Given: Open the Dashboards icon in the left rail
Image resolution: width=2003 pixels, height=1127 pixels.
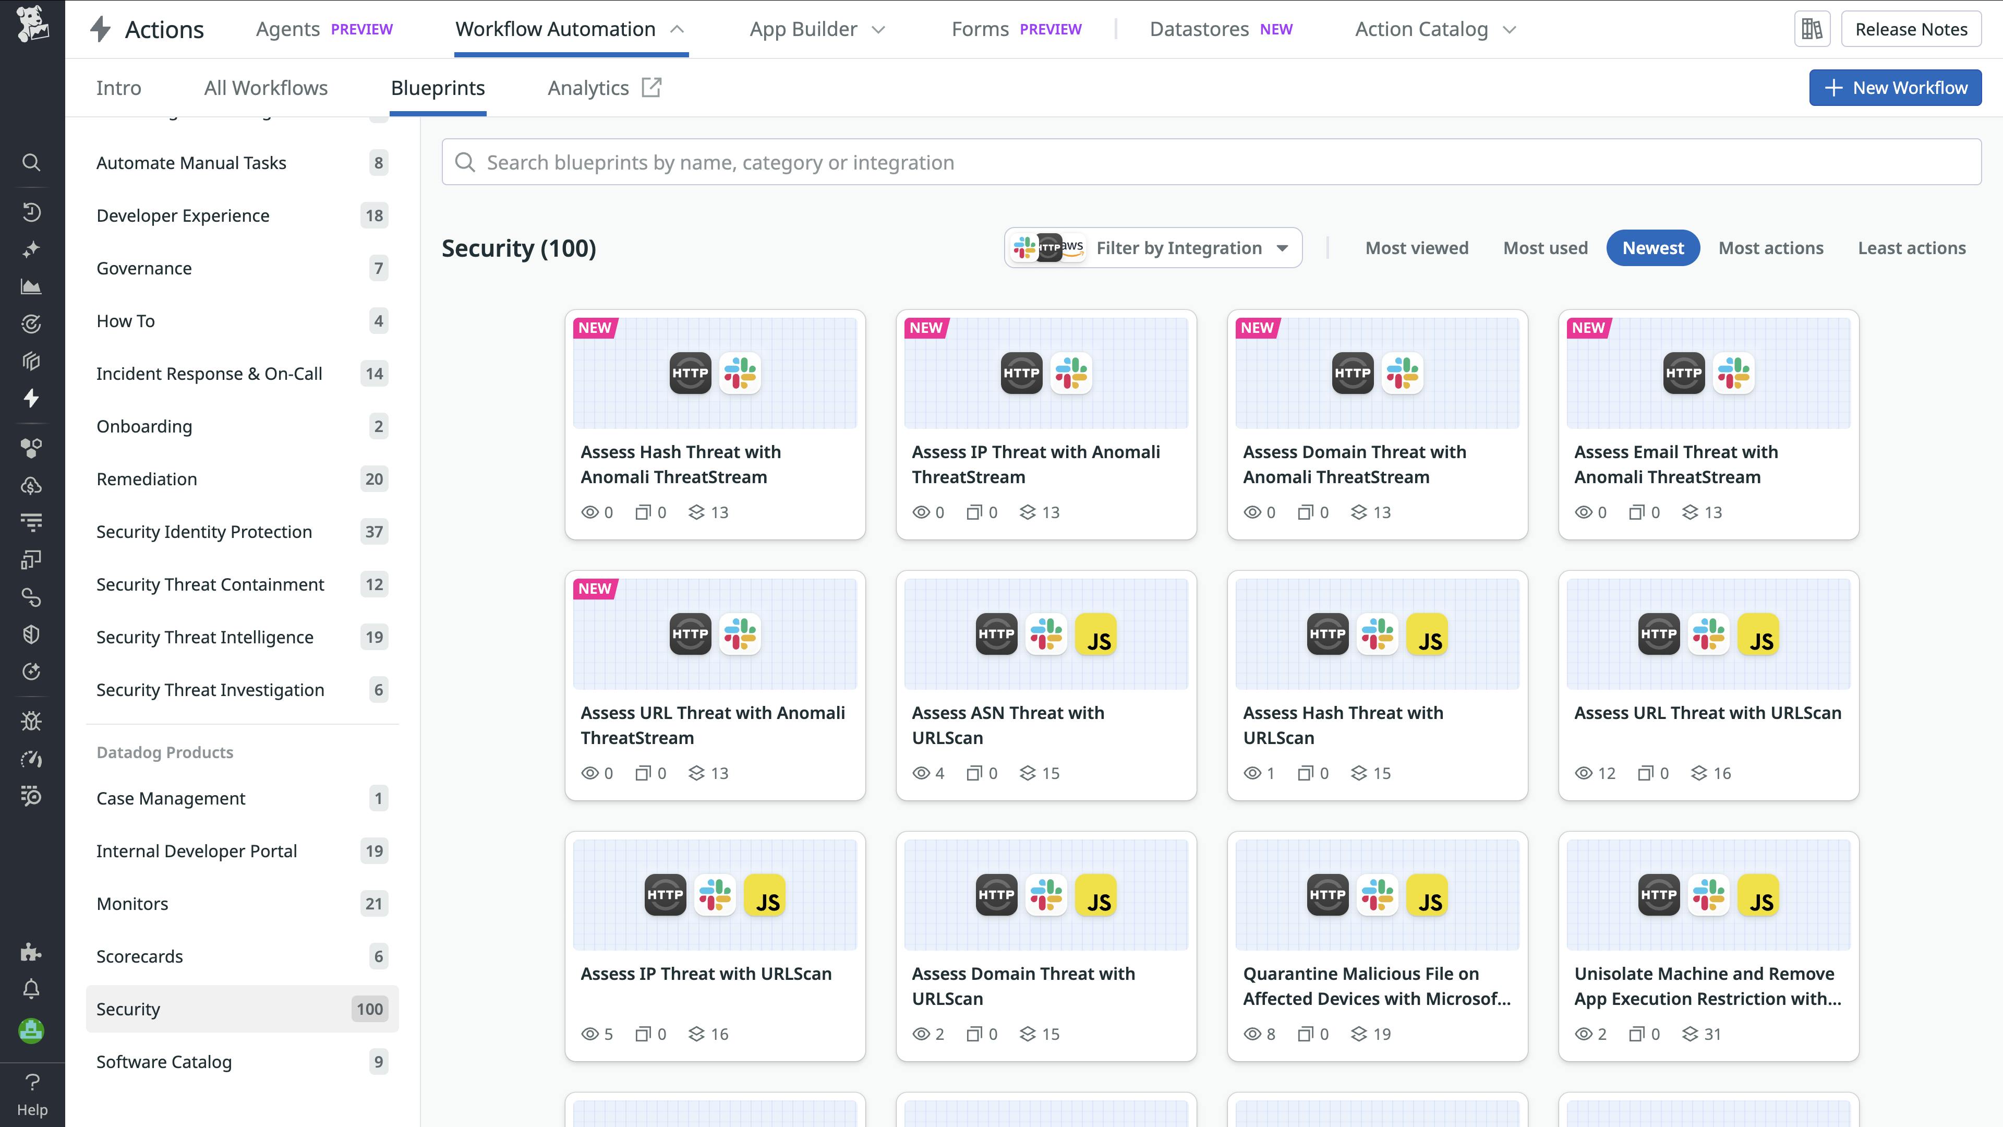Looking at the screenshot, I should pyautogui.click(x=31, y=285).
